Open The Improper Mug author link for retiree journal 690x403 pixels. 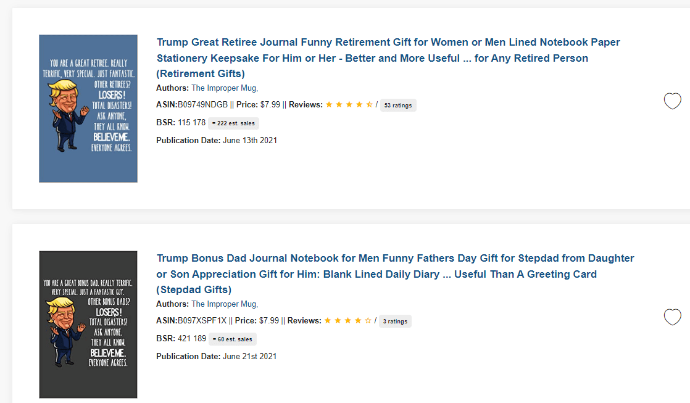(x=225, y=88)
